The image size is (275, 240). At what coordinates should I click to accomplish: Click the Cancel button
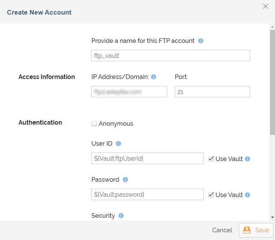pyautogui.click(x=222, y=230)
